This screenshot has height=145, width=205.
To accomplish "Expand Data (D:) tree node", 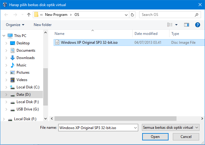I will tap(6, 95).
